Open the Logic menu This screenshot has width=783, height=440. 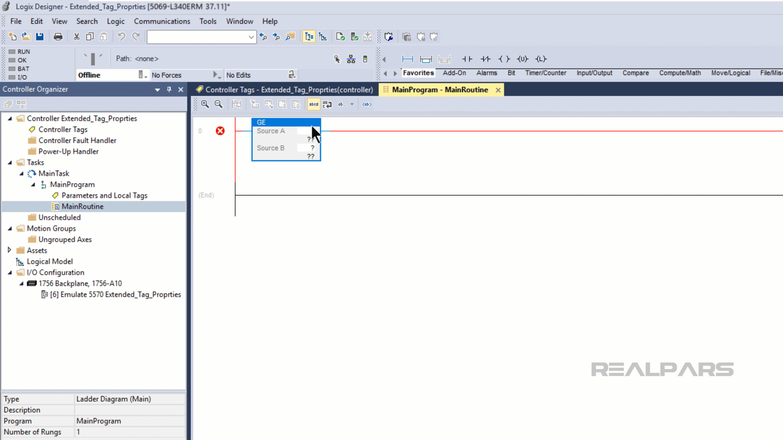[116, 21]
